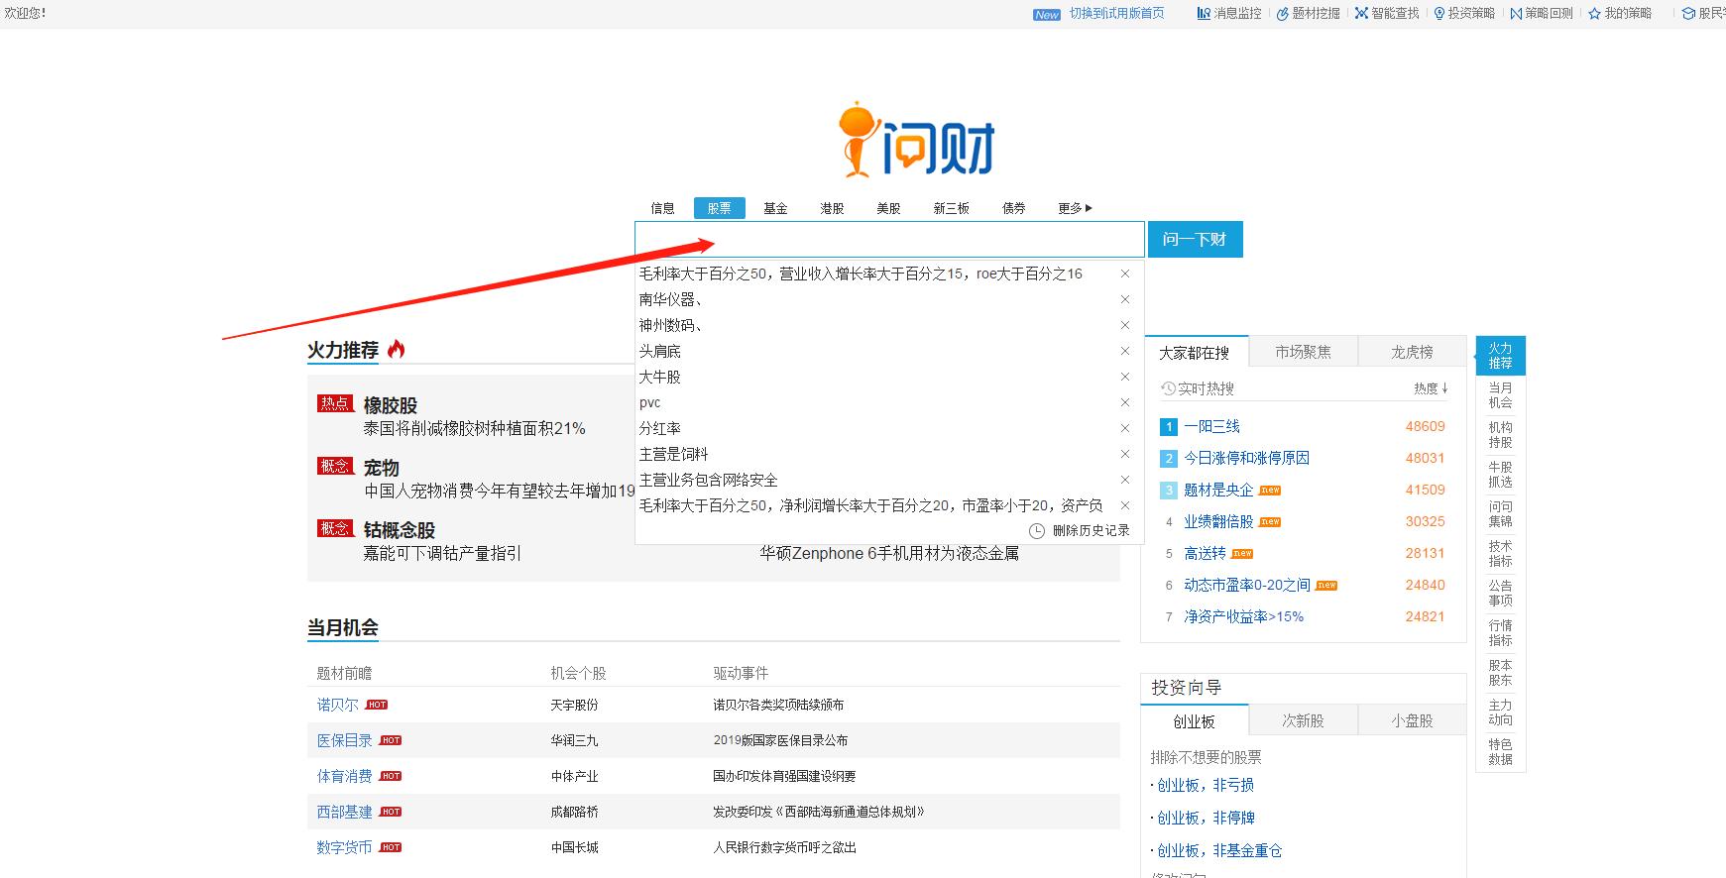
Task: Click the 策略回测 icon
Action: (1516, 14)
